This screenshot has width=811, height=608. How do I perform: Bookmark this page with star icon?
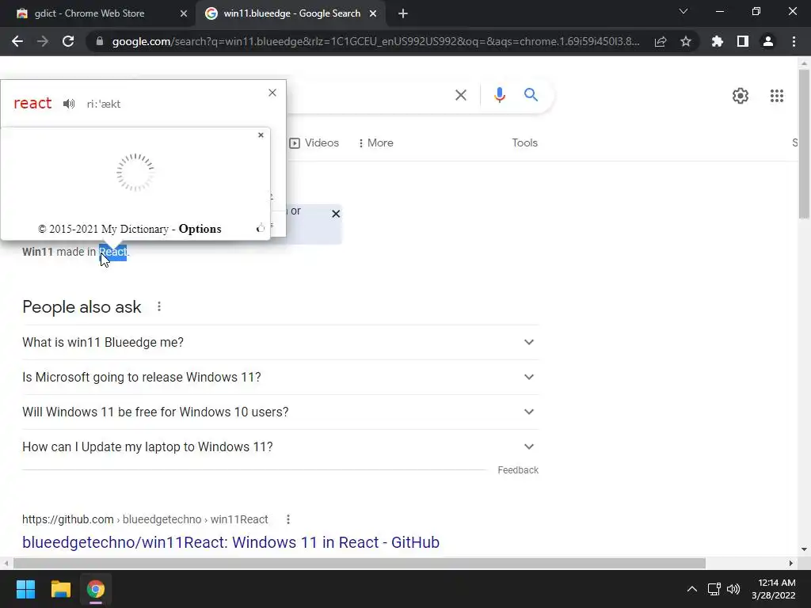686,41
